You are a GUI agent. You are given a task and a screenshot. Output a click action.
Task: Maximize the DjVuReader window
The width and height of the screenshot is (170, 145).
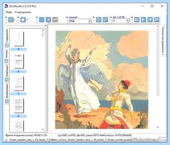(152, 6)
